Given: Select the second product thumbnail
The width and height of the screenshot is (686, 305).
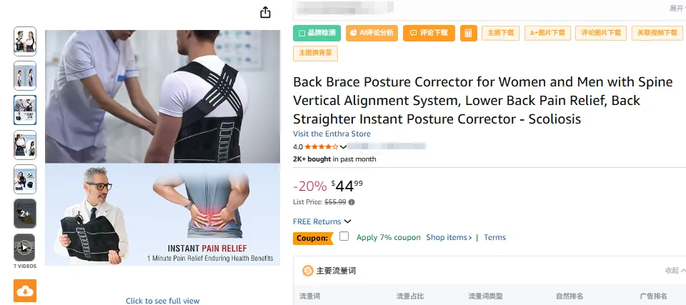Looking at the screenshot, I should click(25, 76).
